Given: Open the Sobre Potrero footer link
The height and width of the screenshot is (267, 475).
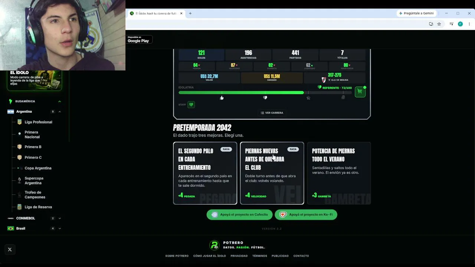Looking at the screenshot, I should click(177, 256).
